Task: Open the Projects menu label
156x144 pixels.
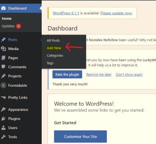Action: (x=15, y=76)
